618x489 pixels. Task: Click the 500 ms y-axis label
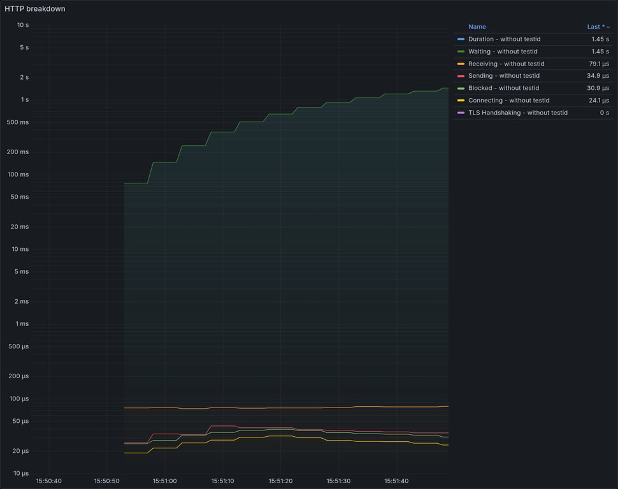point(17,122)
